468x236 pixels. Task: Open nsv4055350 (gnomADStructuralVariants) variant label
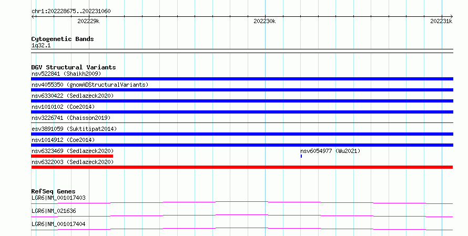click(x=90, y=85)
